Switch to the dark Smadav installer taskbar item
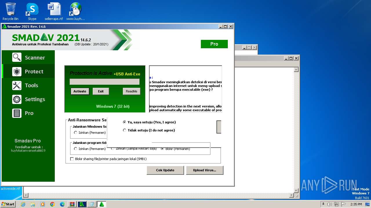The width and height of the screenshot is (371, 208). pos(82,204)
